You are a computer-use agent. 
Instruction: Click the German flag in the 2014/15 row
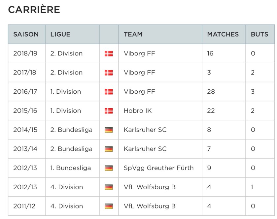coord(109,130)
